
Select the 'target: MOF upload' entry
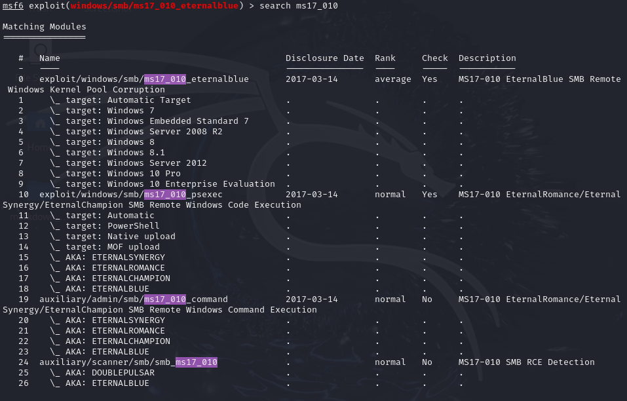[x=112, y=247]
